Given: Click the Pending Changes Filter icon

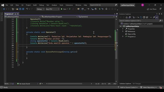Looking at the screenshot, I should (x=134, y=17).
